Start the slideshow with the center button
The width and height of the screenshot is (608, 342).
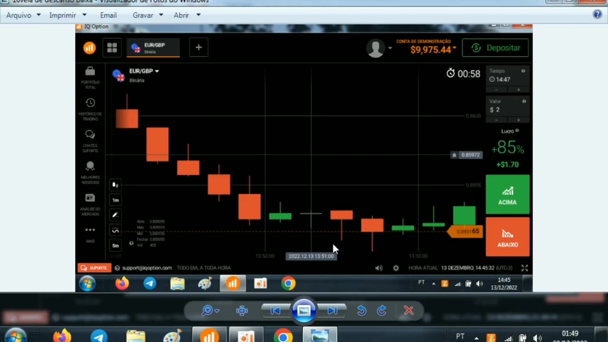point(304,311)
